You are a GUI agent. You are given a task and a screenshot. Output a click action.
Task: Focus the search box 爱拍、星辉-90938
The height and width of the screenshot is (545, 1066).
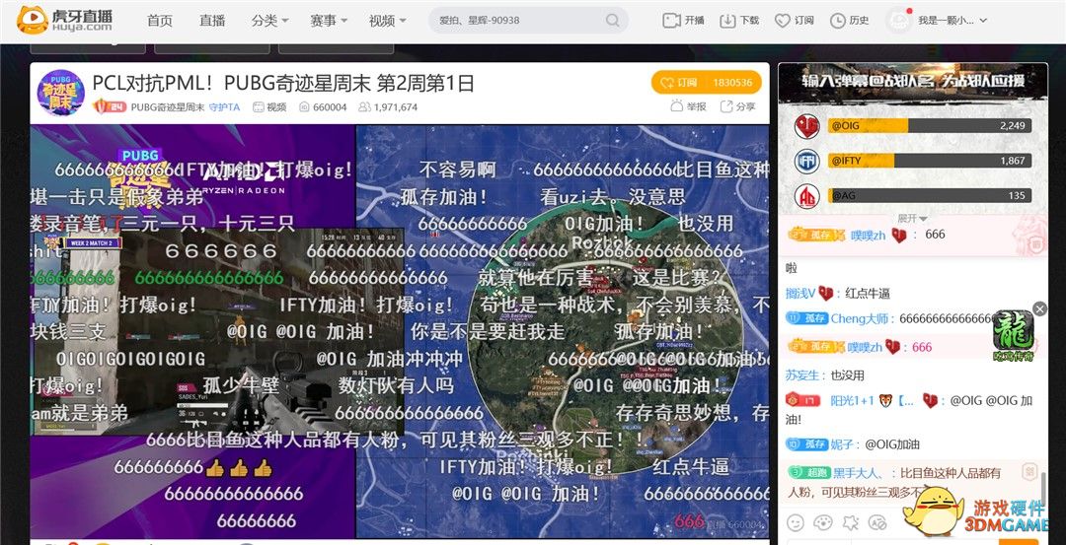pos(520,21)
